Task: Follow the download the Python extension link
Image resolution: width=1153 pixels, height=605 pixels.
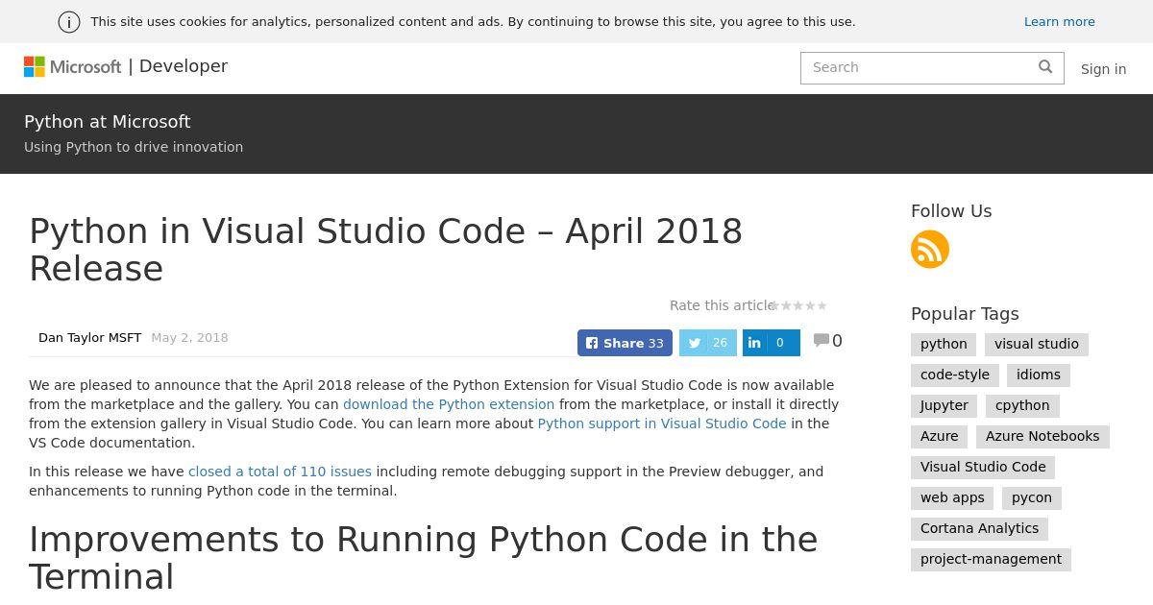Action: click(x=449, y=404)
